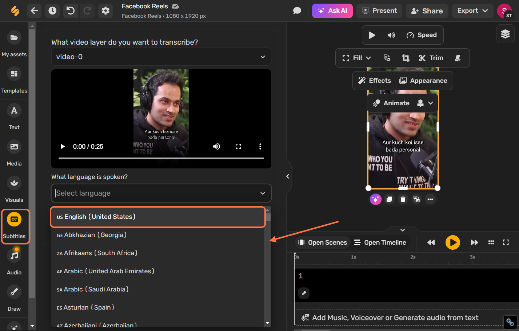Viewport: 519px width, 331px height.
Task: Click Open Timeline button
Action: [x=380, y=242]
